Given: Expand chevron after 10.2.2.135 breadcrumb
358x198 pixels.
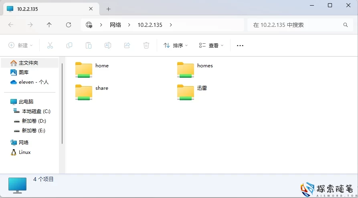Looking at the screenshot, I should [x=171, y=25].
